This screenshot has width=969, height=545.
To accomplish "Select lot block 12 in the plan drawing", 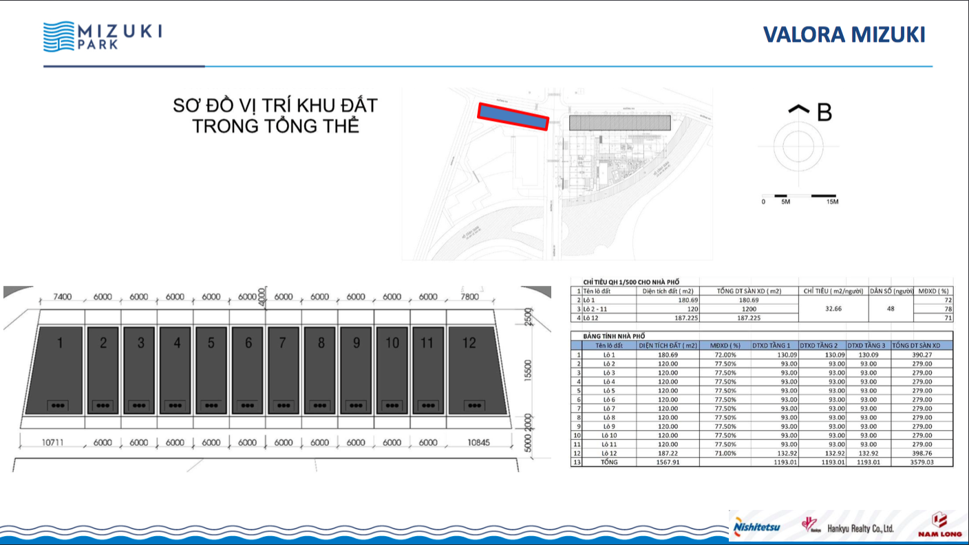I will click(x=477, y=370).
